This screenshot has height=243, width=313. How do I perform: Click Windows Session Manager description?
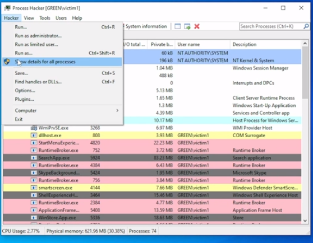pyautogui.click(x=260, y=68)
